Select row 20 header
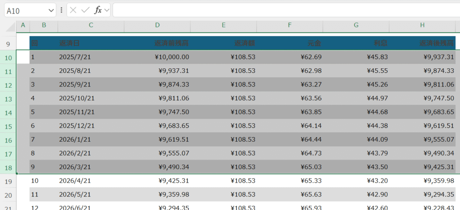Image resolution: width=460 pixels, height=210 pixels. 8,195
